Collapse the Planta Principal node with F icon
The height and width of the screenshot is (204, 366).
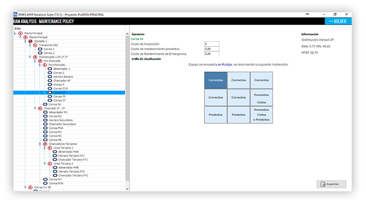tap(20, 37)
